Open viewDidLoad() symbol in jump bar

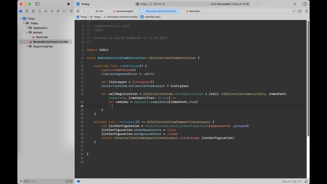point(151,17)
